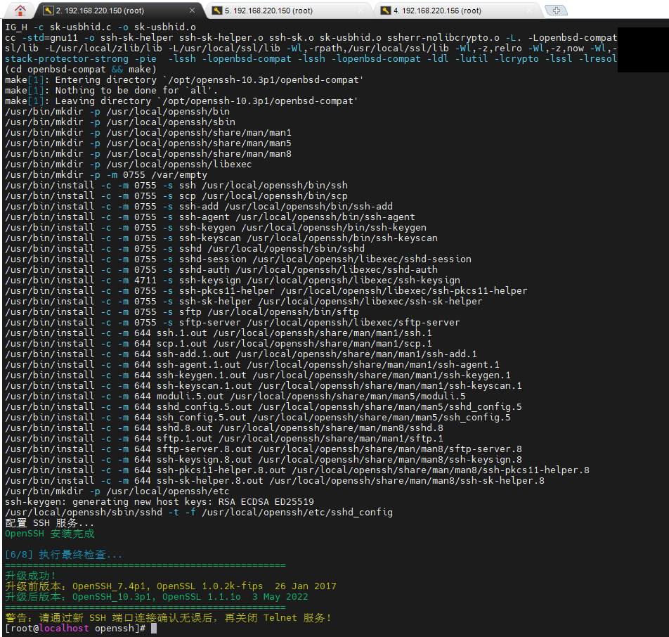Click the install line for libexec/sshd-auth
Screen dimensions: 669x637
pos(221,270)
